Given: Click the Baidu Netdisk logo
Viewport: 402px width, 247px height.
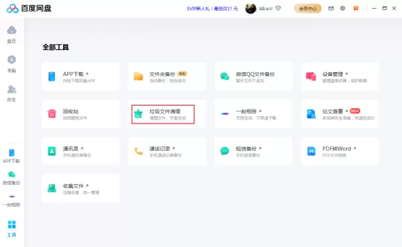Looking at the screenshot, I should point(29,9).
